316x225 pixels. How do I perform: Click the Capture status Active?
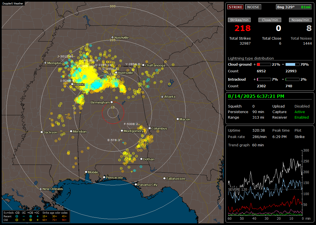[299, 112]
